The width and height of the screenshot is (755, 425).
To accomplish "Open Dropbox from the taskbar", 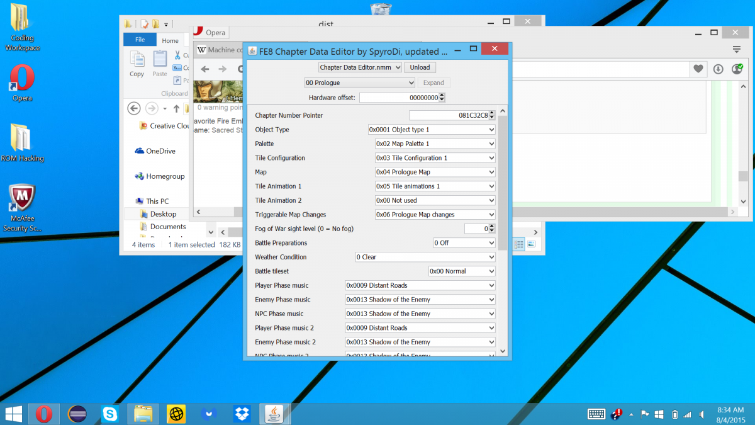I will tap(242, 414).
